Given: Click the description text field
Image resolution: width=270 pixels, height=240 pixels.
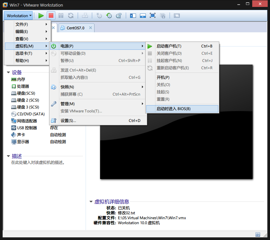Looking at the screenshot, I should point(38,163).
